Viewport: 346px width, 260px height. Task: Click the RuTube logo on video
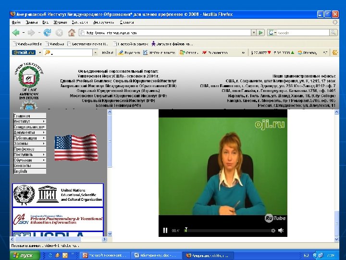click(275, 218)
